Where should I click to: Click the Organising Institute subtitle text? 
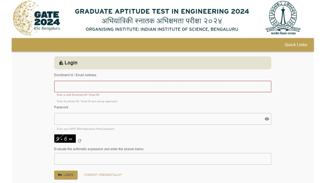pos(162,29)
